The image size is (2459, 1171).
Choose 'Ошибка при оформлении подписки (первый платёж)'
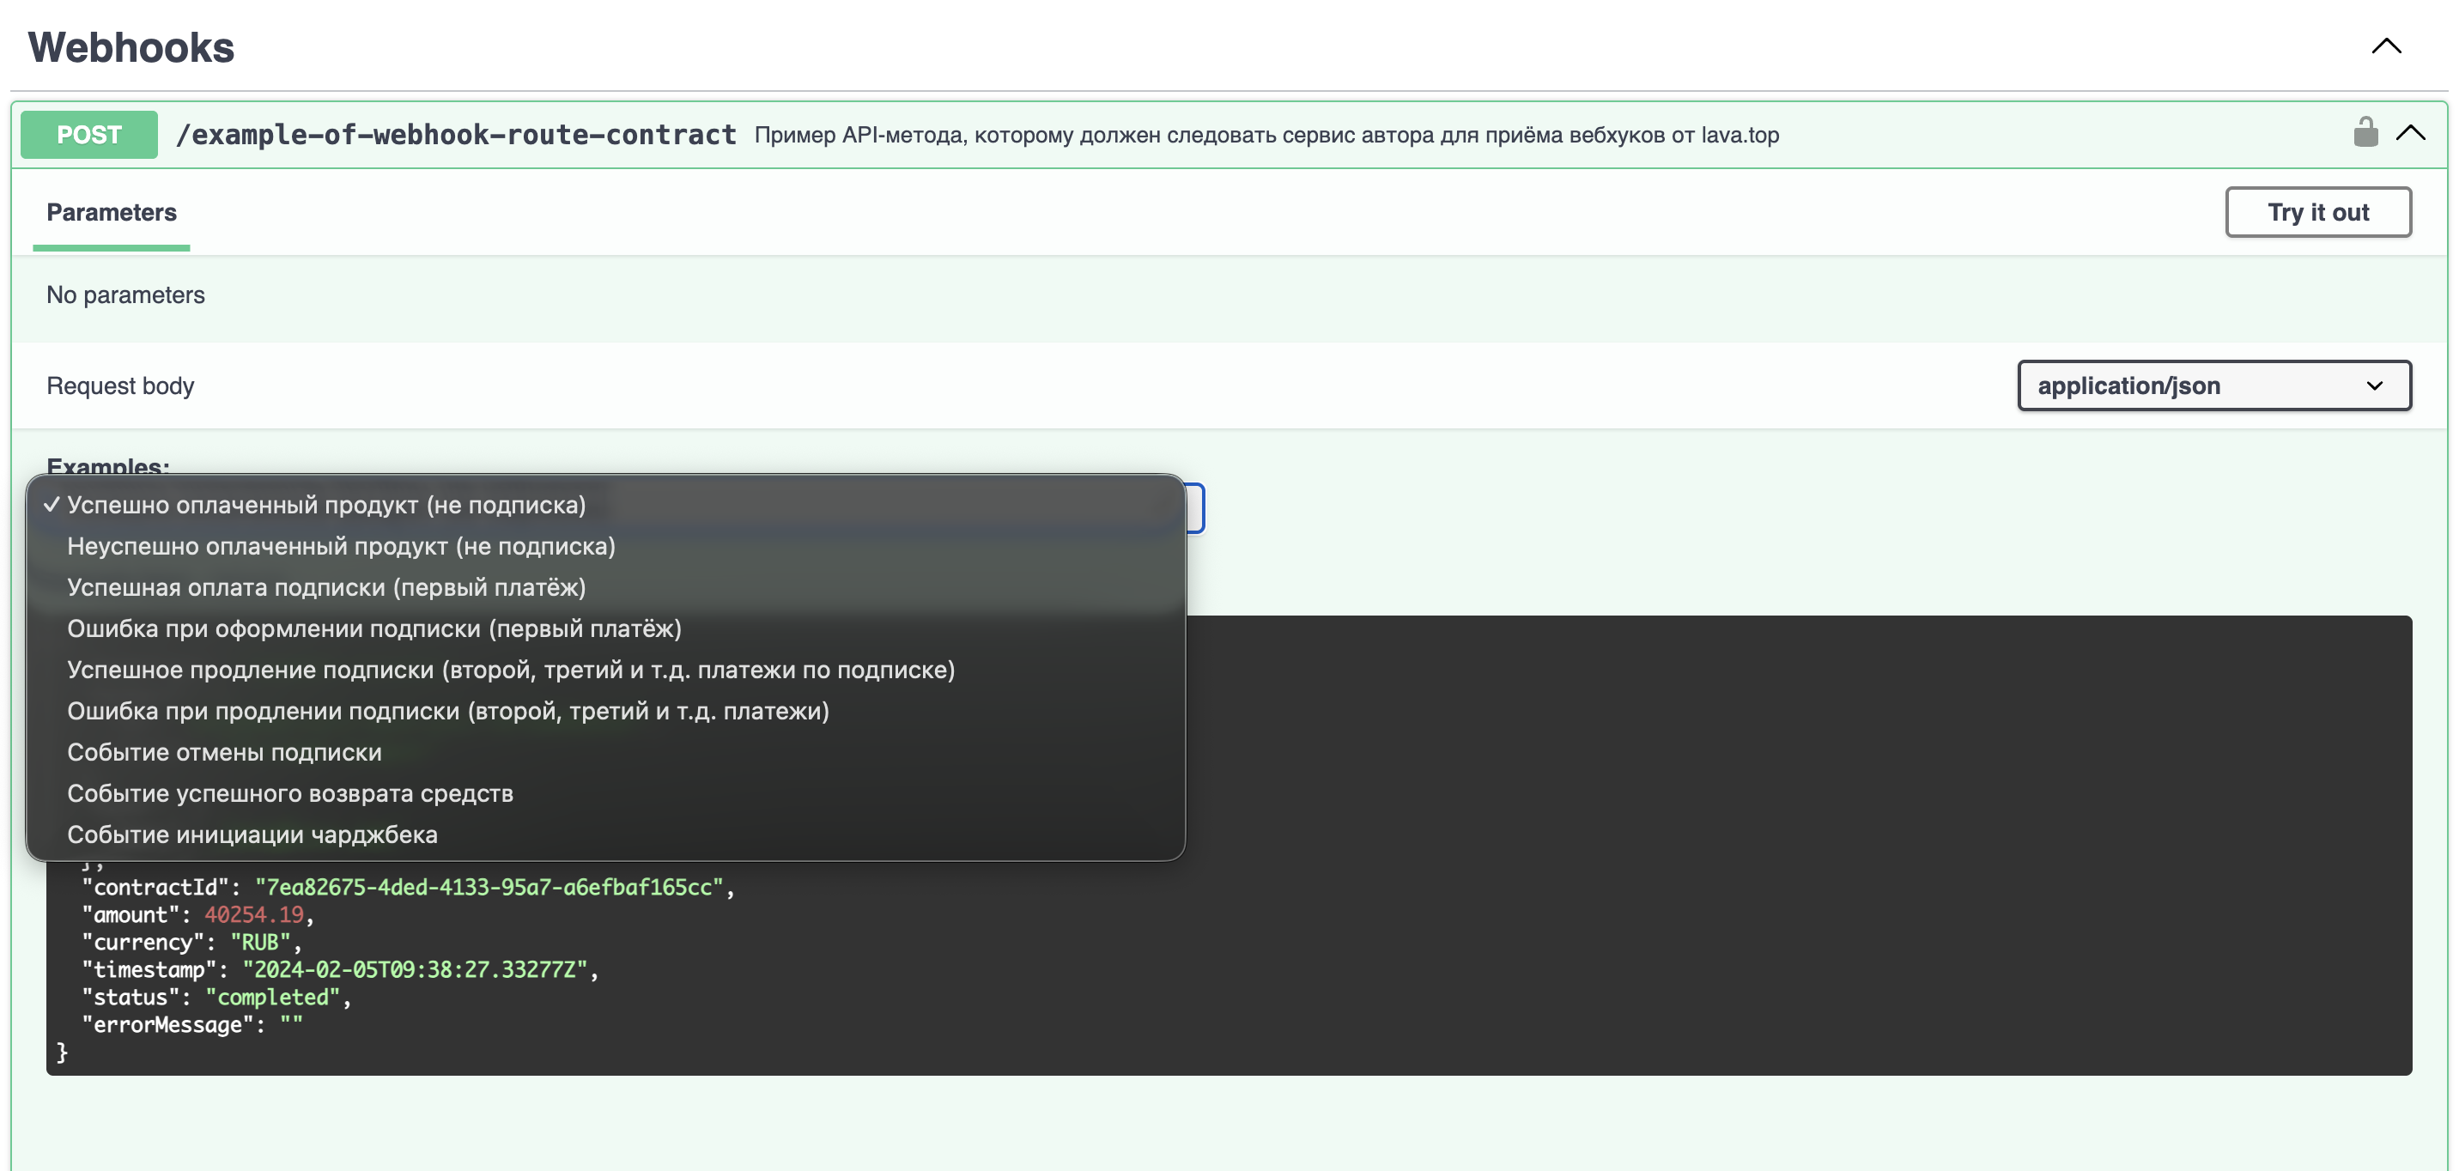605,628
